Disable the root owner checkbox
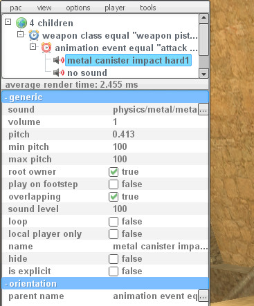This screenshot has width=254, height=306. click(x=114, y=172)
